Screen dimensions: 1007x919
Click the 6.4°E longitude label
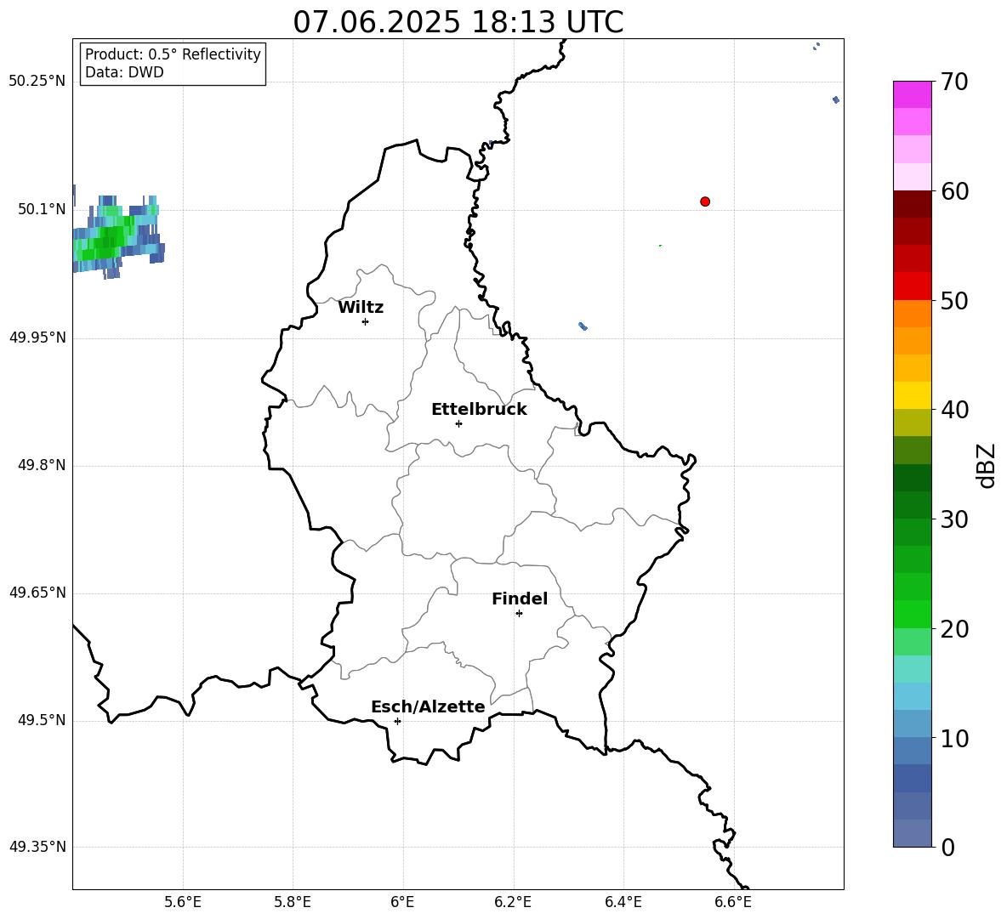623,902
